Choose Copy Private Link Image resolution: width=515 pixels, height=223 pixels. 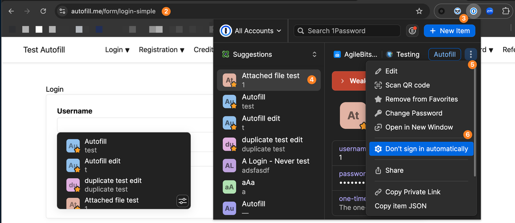pos(421,192)
